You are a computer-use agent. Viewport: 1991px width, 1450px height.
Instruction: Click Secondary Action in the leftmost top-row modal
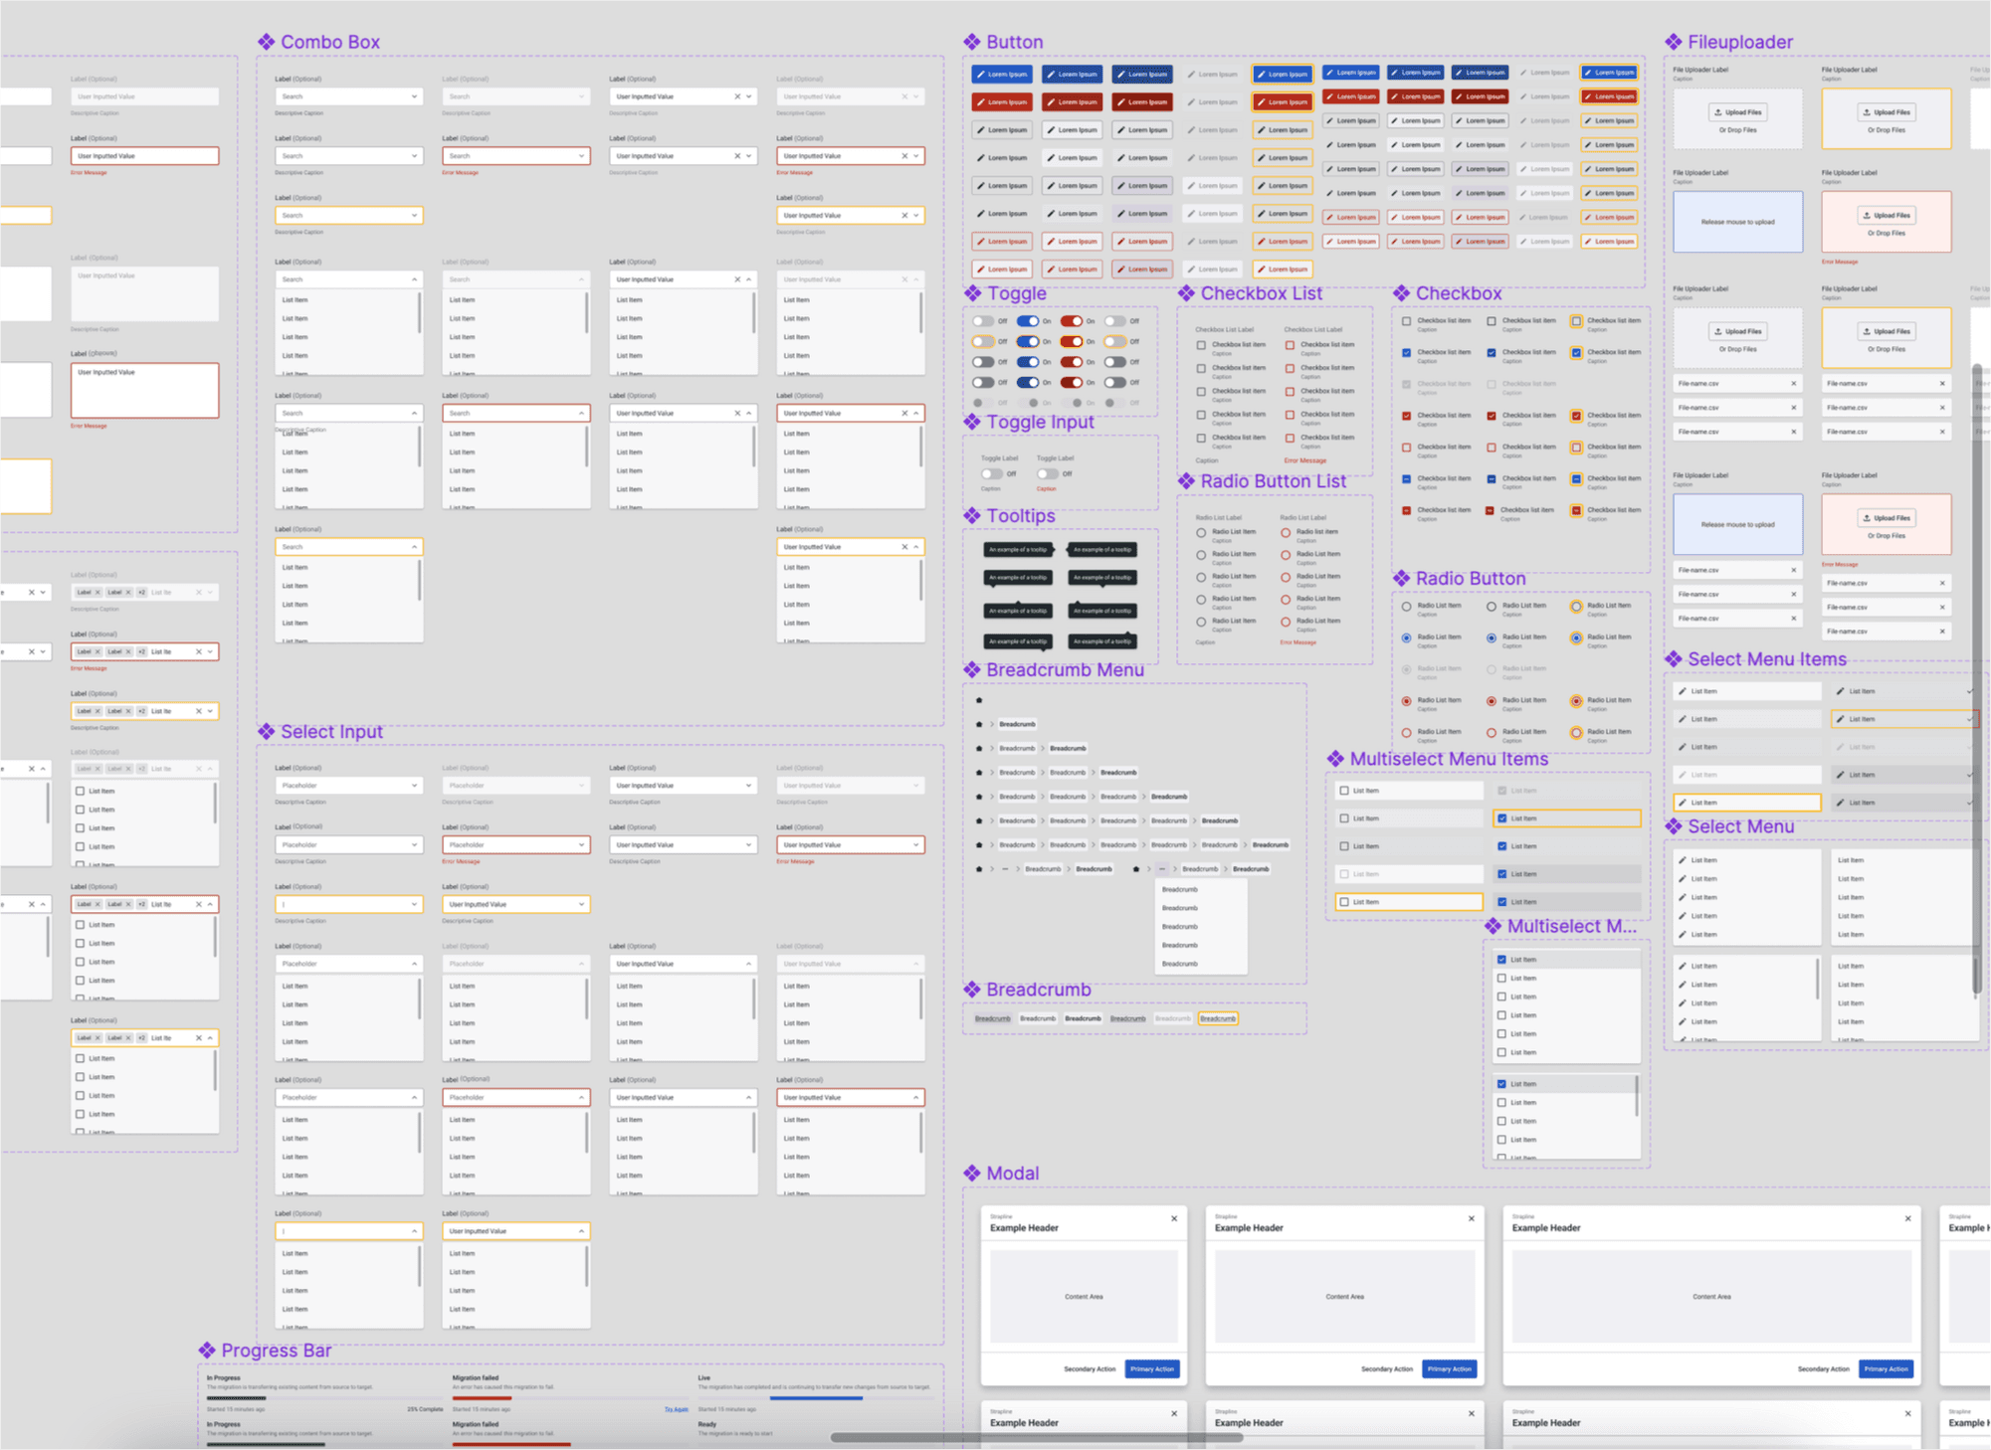pos(1090,1369)
